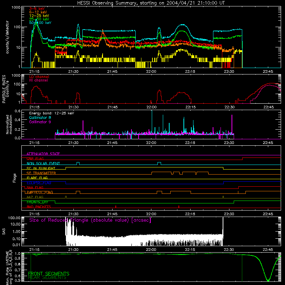
Task: Click the Energy band: 12-25 keV label
Action: pyautogui.click(x=52, y=113)
